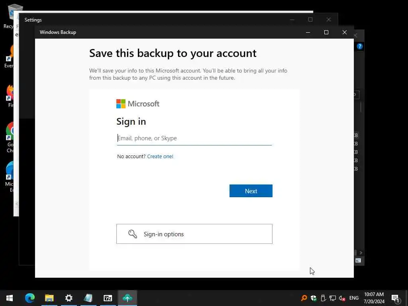
Task: Minimize the Windows Backup window
Action: [308, 32]
